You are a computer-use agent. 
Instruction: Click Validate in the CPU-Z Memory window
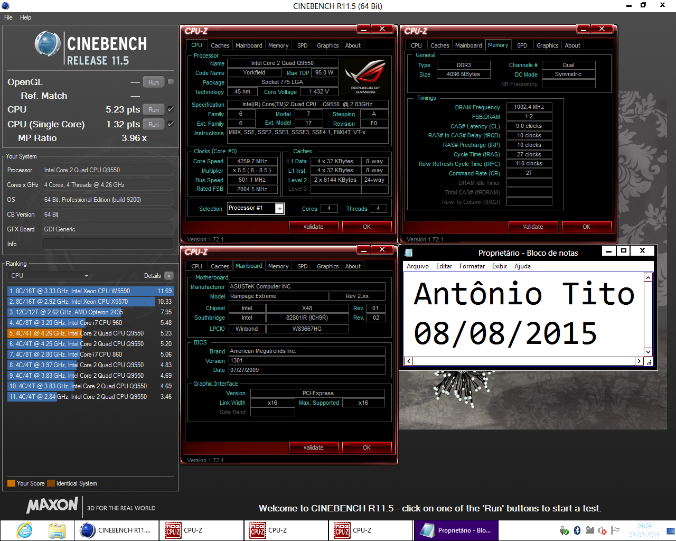pyautogui.click(x=533, y=227)
